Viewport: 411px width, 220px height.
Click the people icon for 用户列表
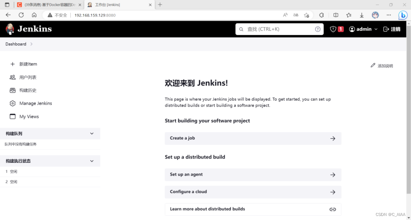click(12, 77)
